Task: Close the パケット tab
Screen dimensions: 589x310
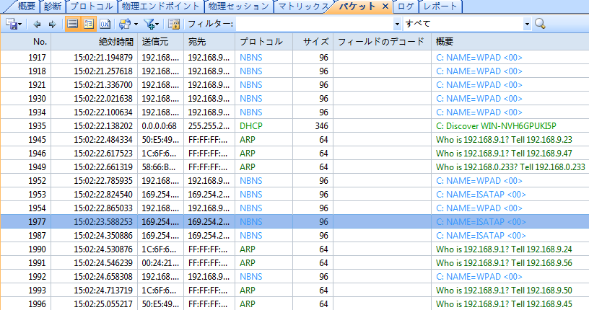Action: pos(385,6)
